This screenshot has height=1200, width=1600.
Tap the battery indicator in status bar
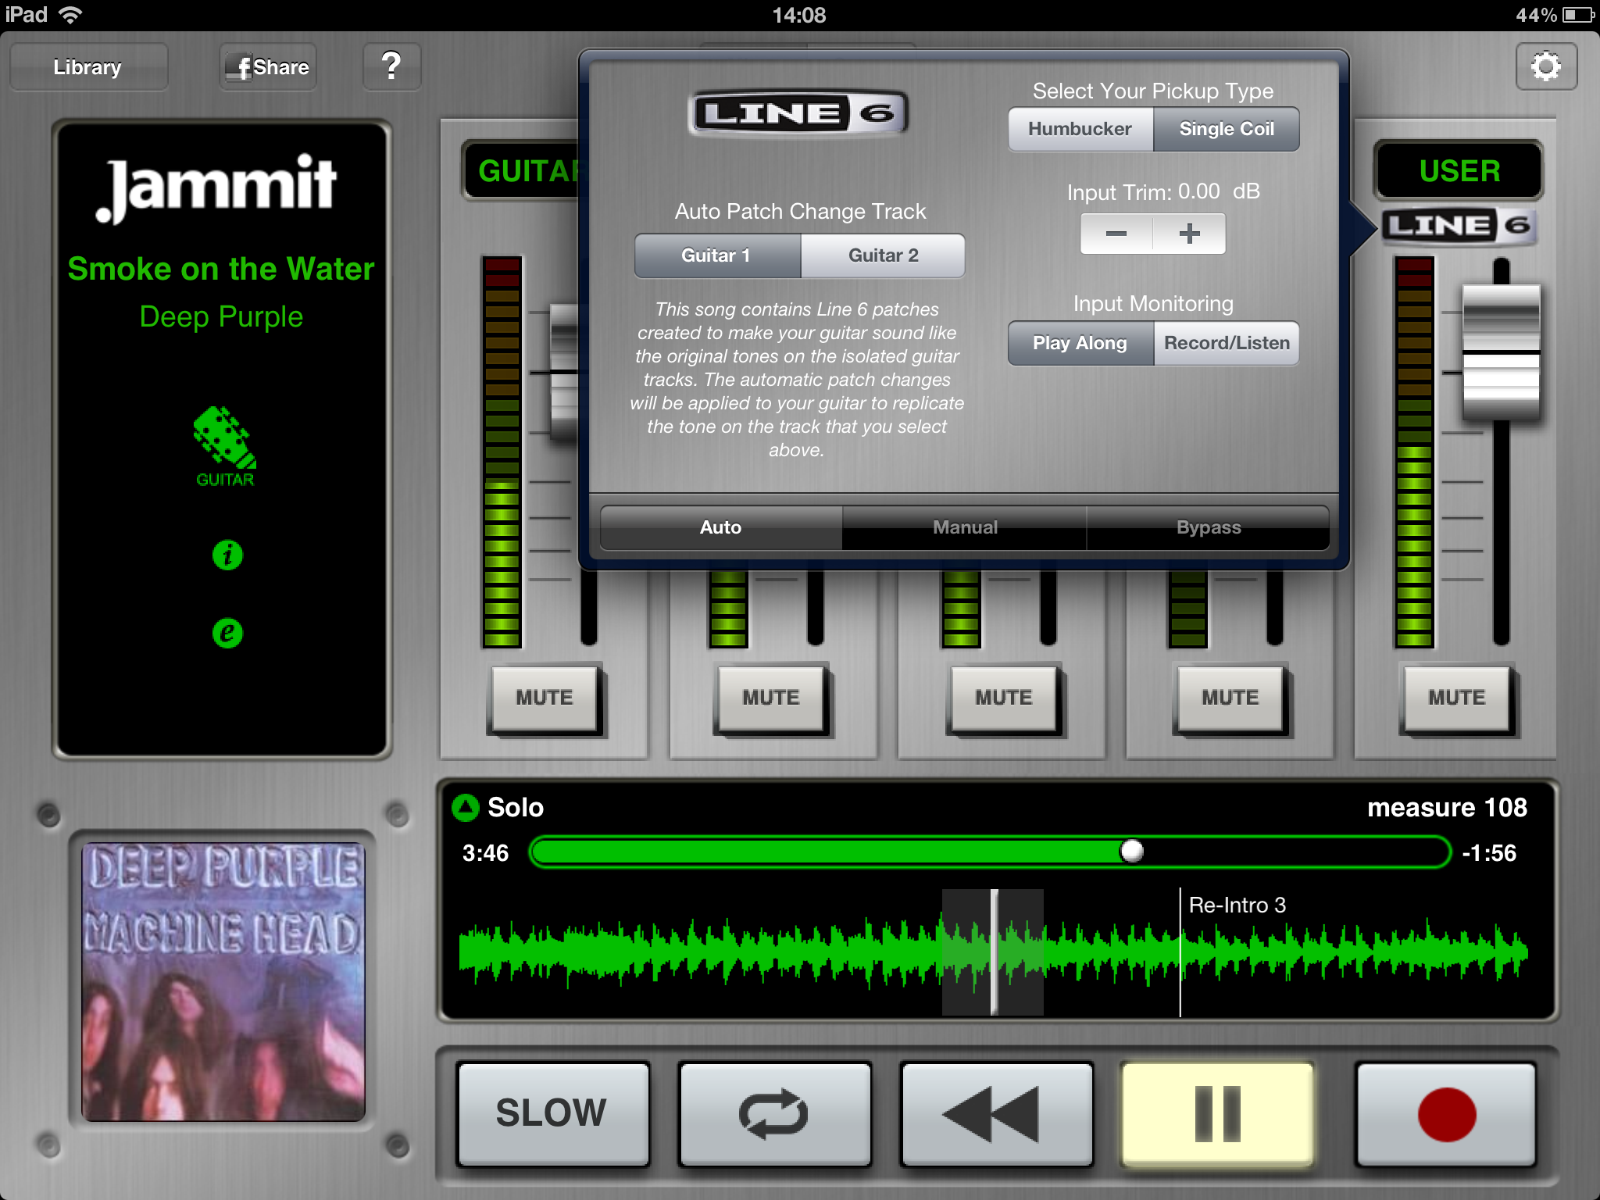(1577, 15)
